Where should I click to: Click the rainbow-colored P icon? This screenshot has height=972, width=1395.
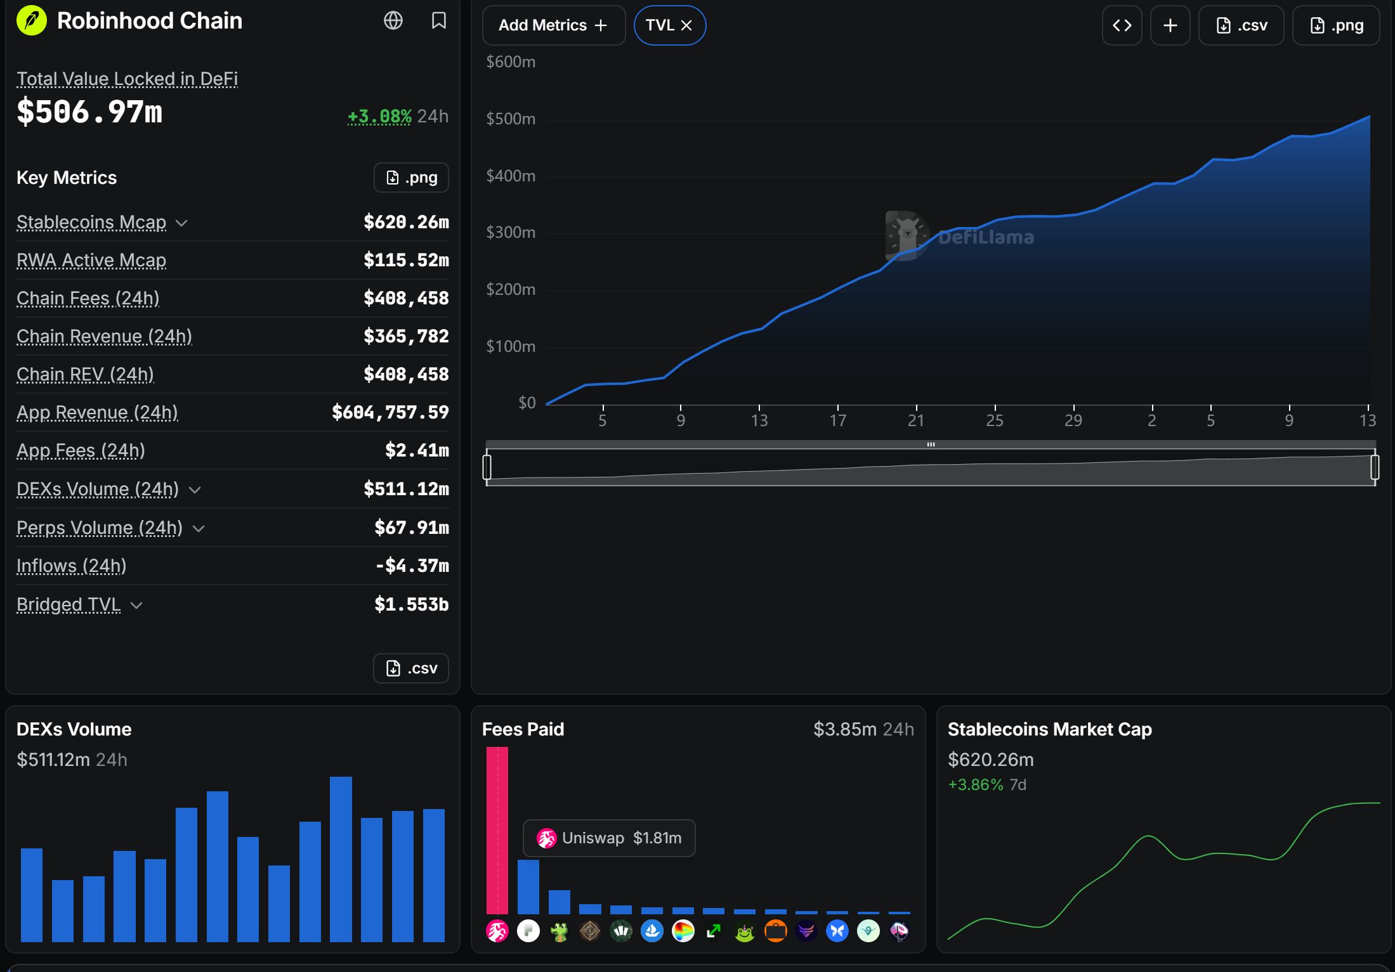click(x=683, y=931)
